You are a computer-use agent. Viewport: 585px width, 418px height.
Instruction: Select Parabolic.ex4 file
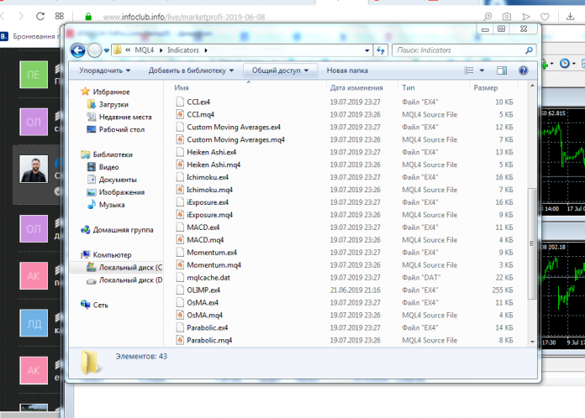[207, 328]
